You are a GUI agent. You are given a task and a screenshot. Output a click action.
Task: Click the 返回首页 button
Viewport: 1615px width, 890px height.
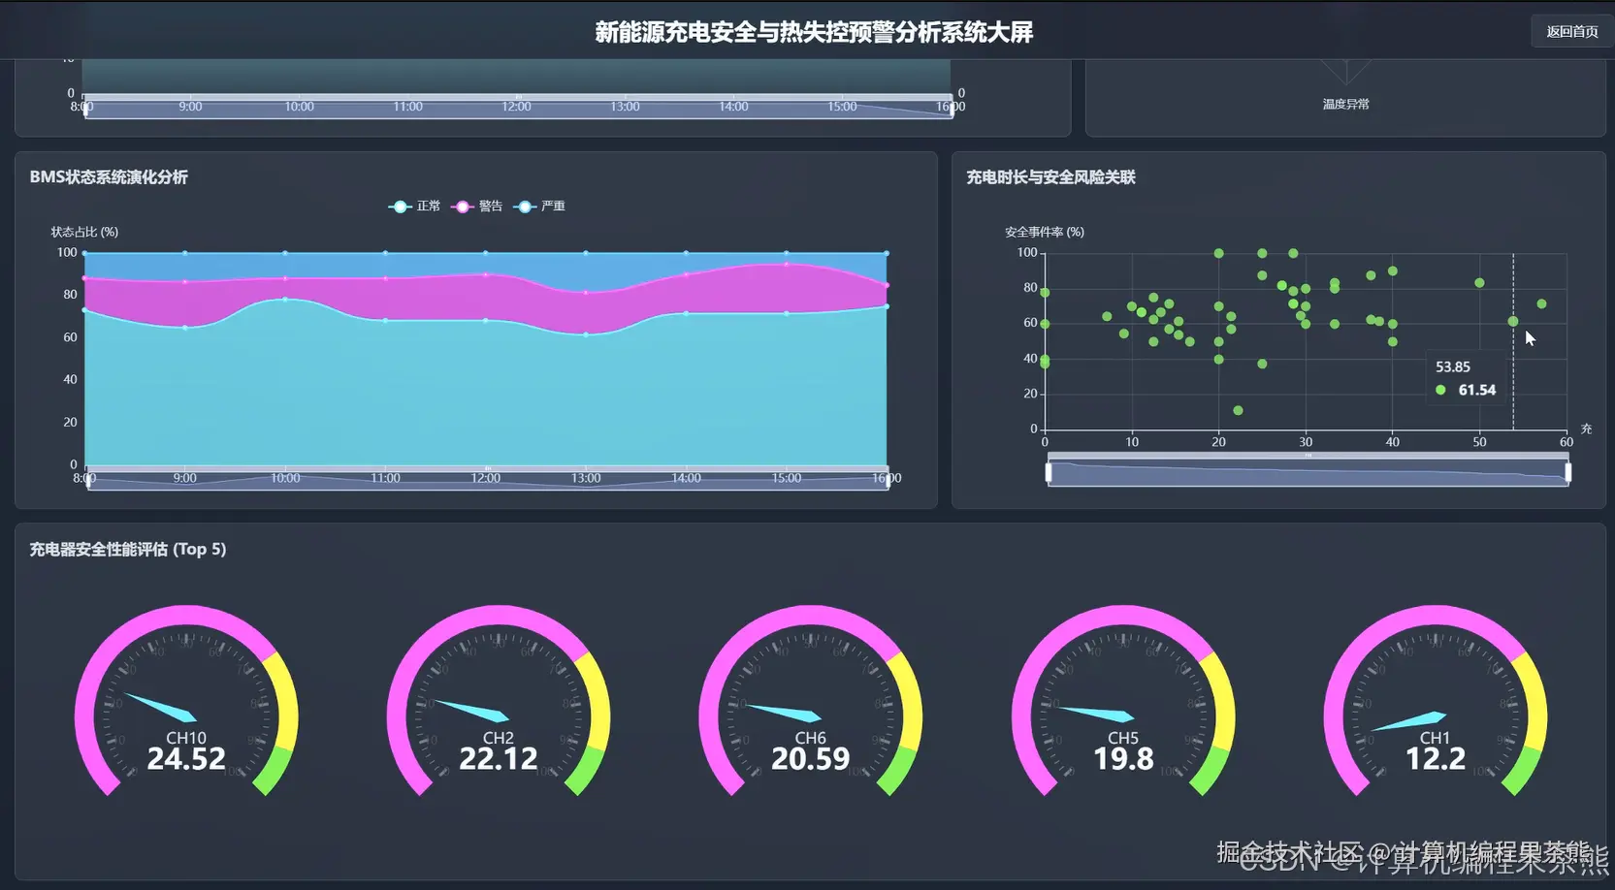point(1569,30)
